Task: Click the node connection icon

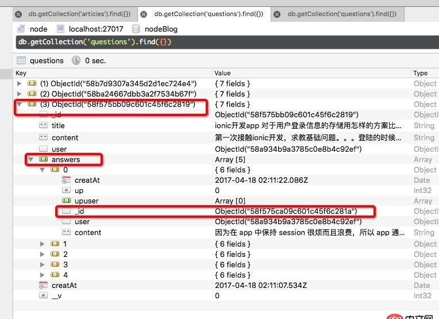Action: (21, 29)
